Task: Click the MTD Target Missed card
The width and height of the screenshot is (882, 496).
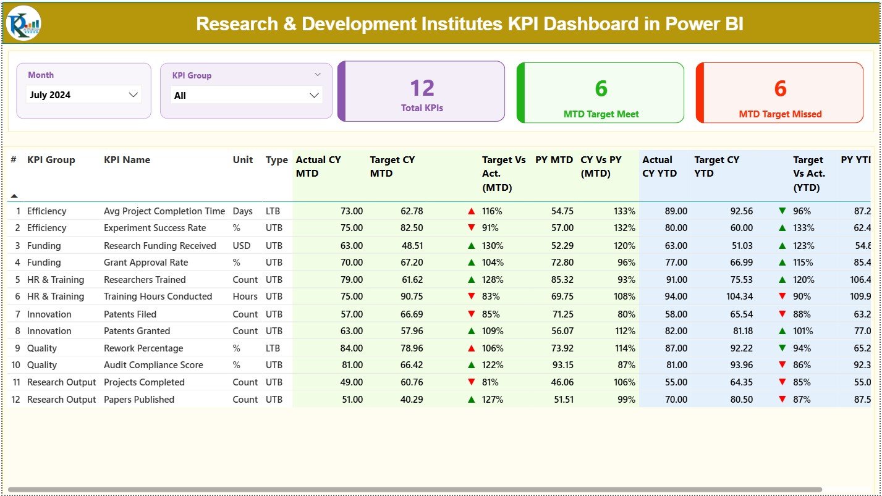Action: pyautogui.click(x=779, y=93)
